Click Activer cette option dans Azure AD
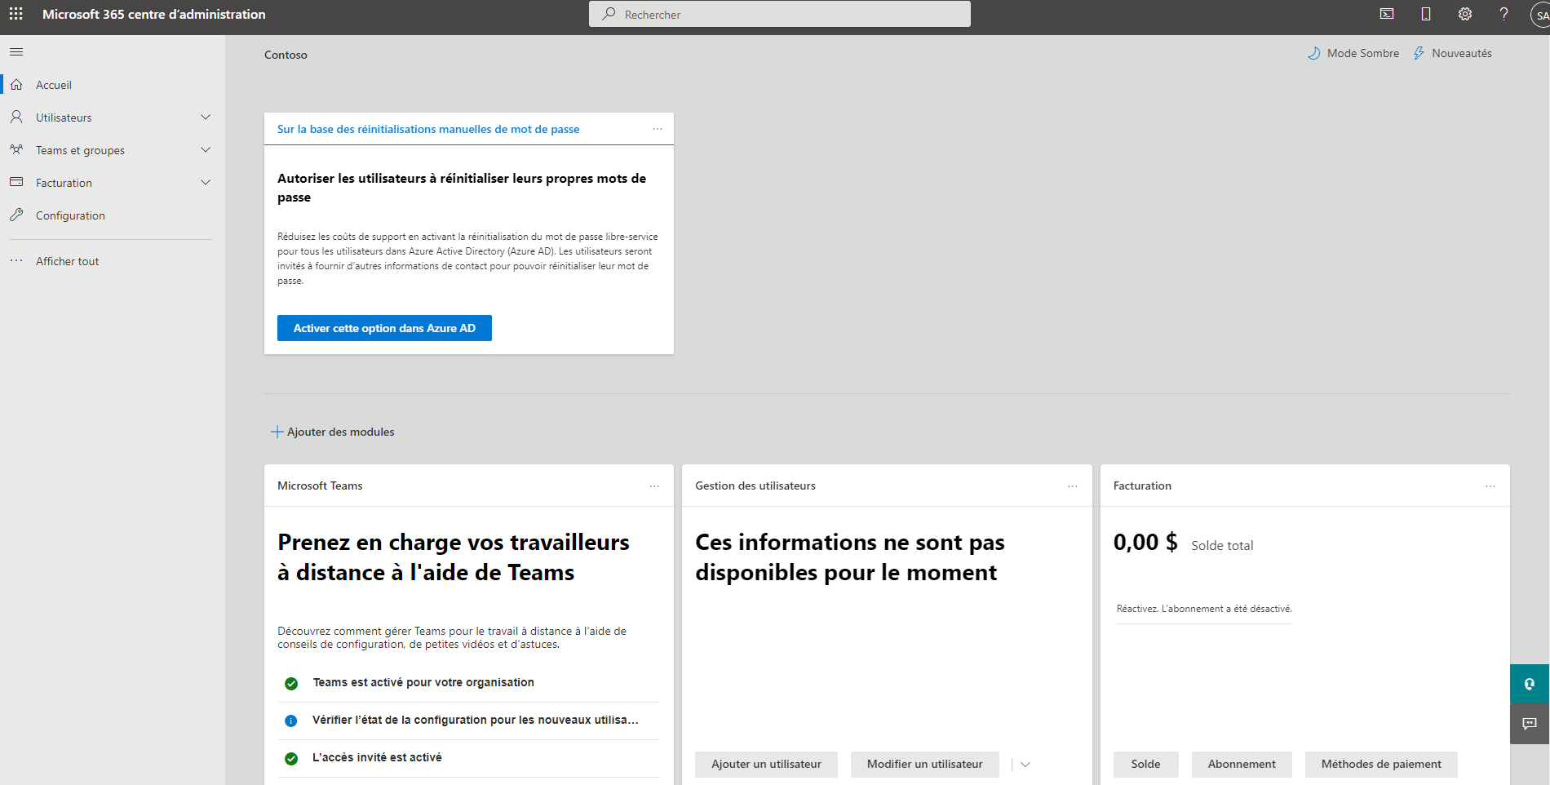Screen dimensions: 1550x785 coord(384,328)
